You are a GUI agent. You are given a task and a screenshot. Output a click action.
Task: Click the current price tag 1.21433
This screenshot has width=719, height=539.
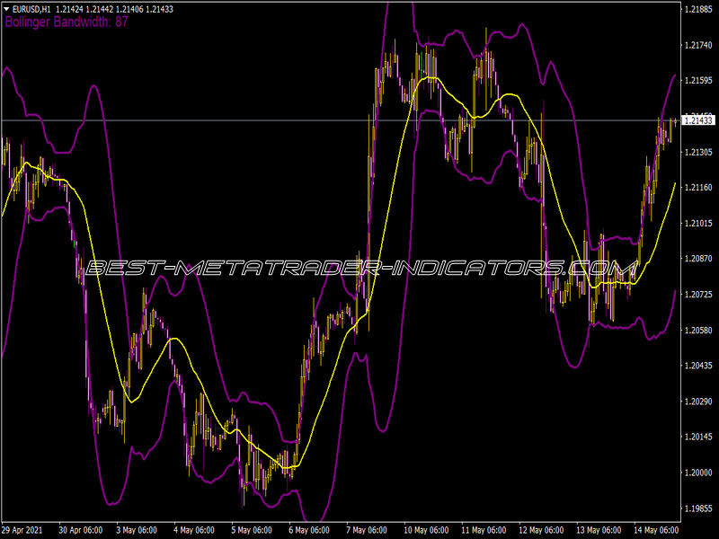tap(698, 120)
